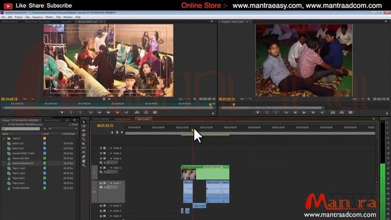Toggle Video 2 track output eye

(x=101, y=158)
